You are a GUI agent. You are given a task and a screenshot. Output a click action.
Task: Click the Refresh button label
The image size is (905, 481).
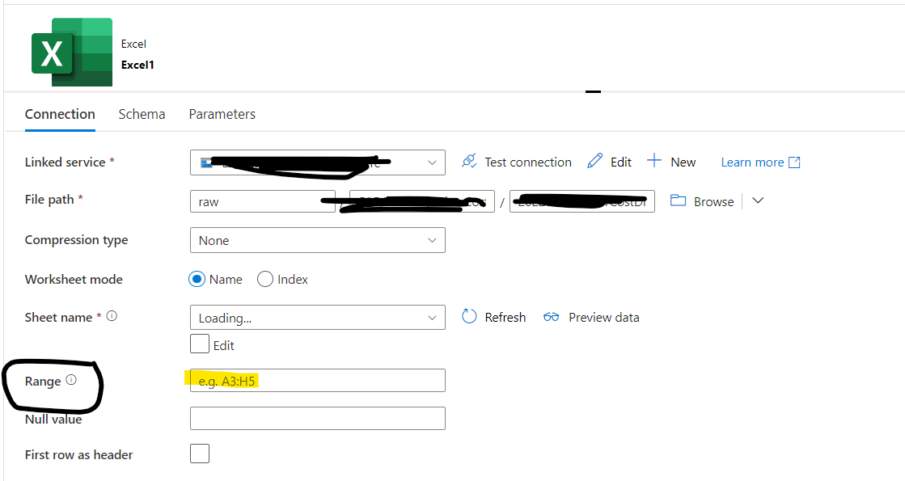[505, 317]
